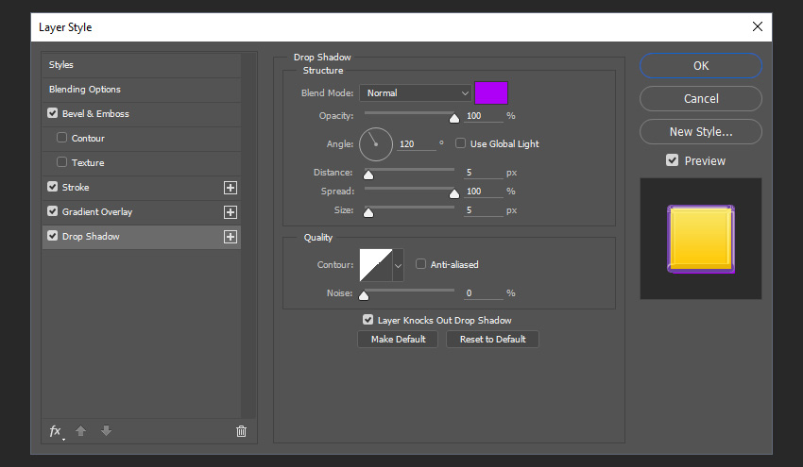Viewport: 803px width, 467px height.
Task: Toggle the Use Global Light checkbox
Action: (461, 143)
